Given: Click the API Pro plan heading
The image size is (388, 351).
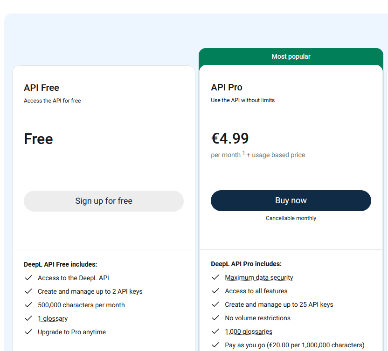Looking at the screenshot, I should coord(227,87).
